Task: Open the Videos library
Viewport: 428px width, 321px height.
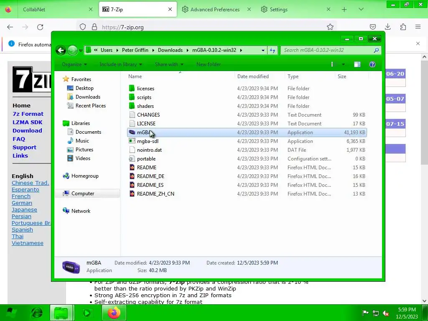Action: point(83,158)
